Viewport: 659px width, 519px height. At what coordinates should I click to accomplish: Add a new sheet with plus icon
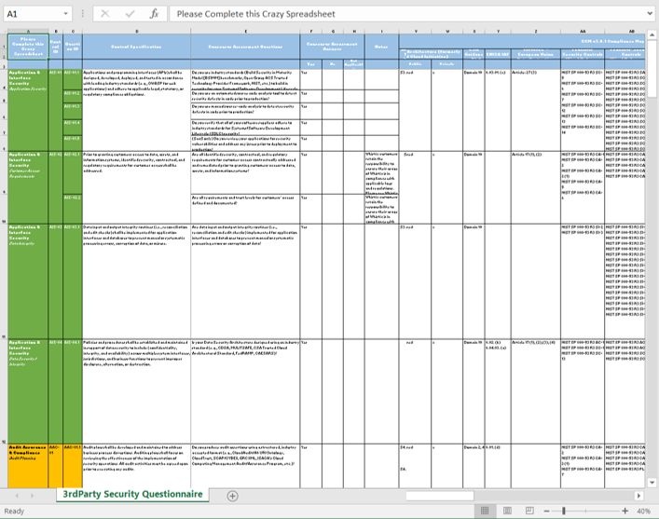pos(232,496)
